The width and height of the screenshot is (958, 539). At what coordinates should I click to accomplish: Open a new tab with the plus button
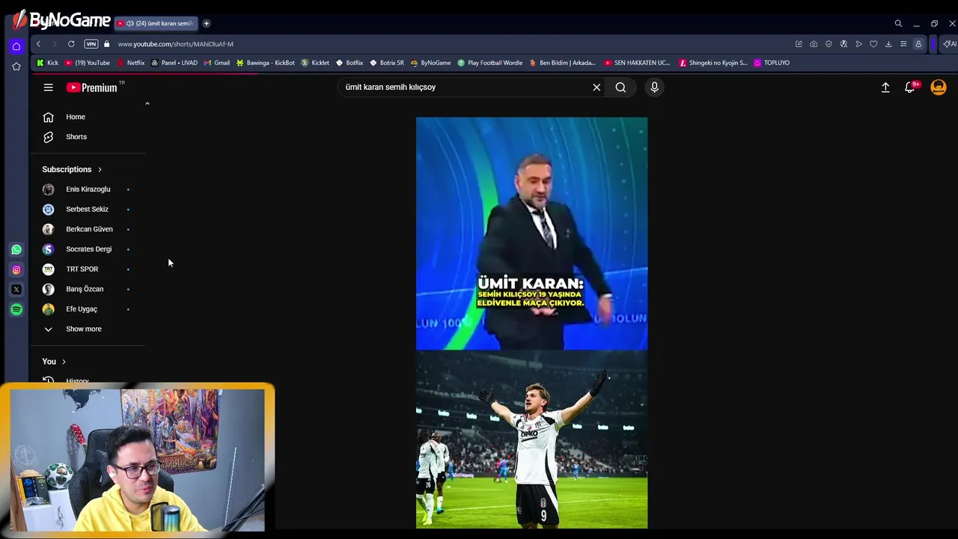click(x=207, y=23)
